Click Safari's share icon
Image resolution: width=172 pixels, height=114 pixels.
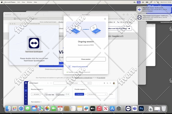point(127,14)
